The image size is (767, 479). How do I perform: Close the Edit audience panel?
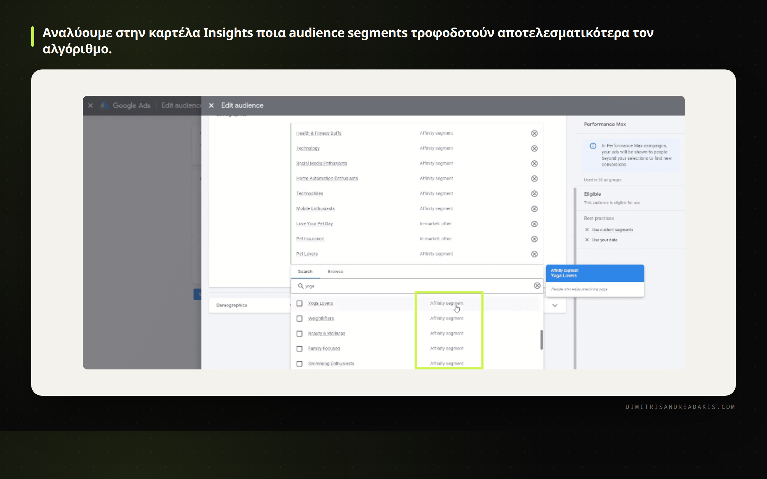[211, 105]
